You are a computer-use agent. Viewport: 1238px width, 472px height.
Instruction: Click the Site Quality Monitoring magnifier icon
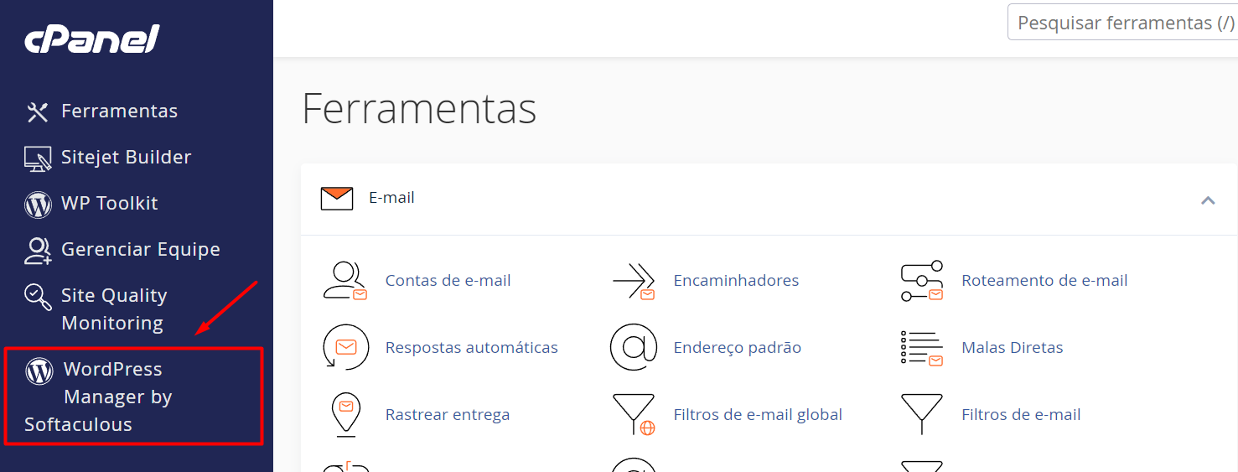pyautogui.click(x=38, y=296)
